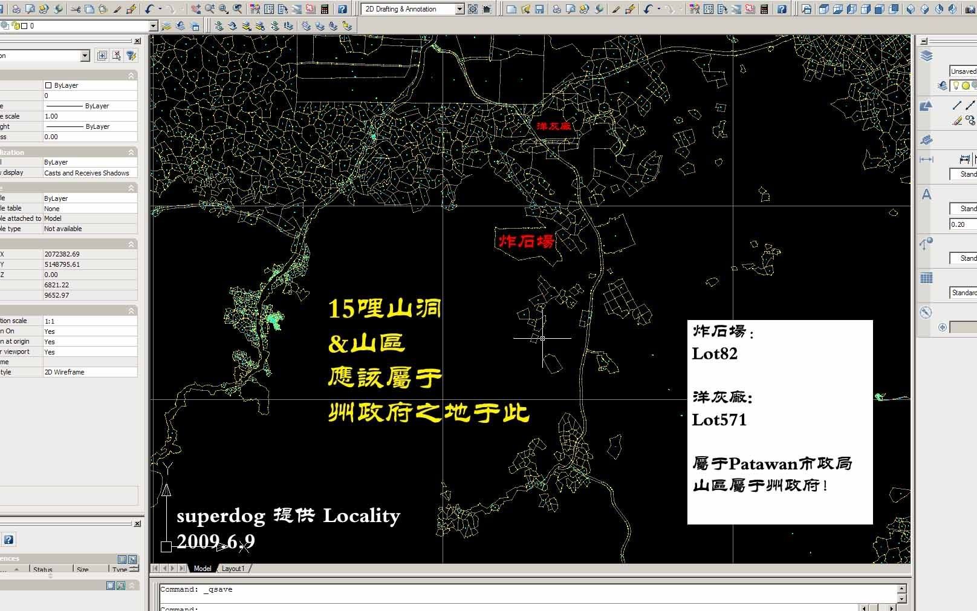This screenshot has width=977, height=611.
Task: Click the Erase tool on dashboard
Action: pos(957,120)
